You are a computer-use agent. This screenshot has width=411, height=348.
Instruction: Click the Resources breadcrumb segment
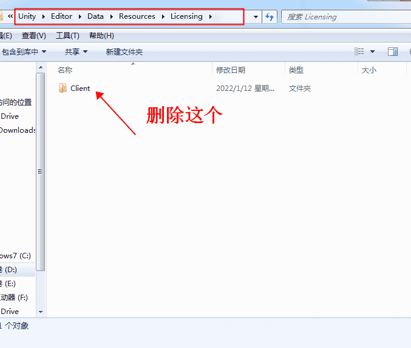(x=137, y=16)
